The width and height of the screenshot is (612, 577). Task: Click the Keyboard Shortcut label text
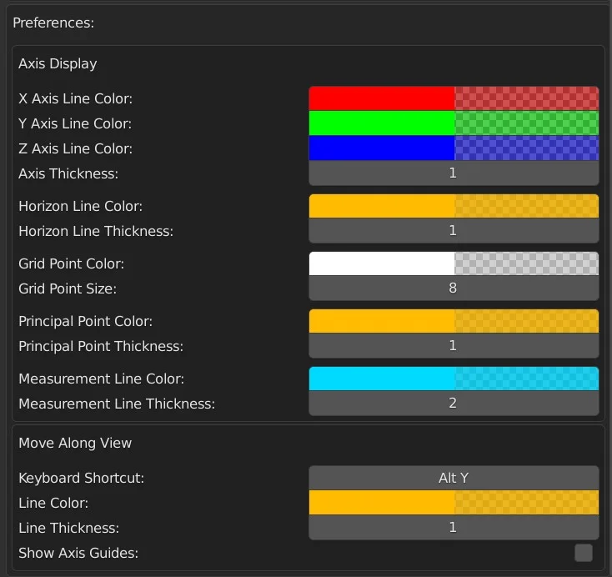point(81,479)
